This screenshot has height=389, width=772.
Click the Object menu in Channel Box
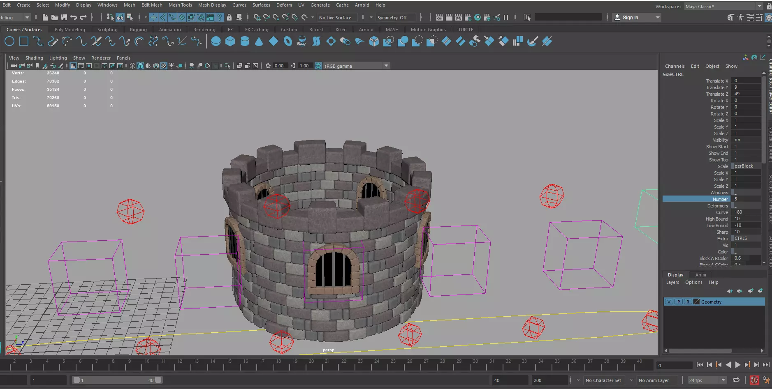(712, 66)
